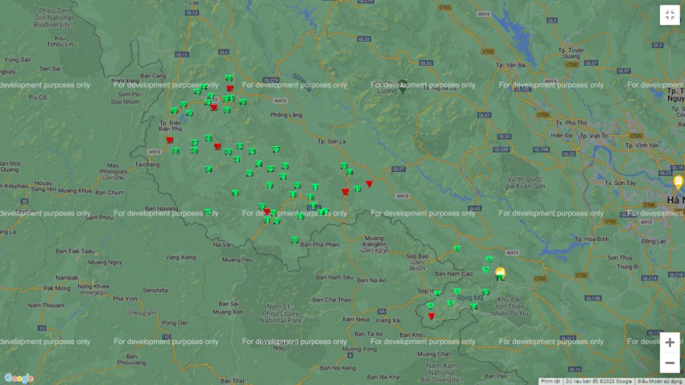685x385 pixels.
Task: Select green marker number 29
Action: pos(277,221)
